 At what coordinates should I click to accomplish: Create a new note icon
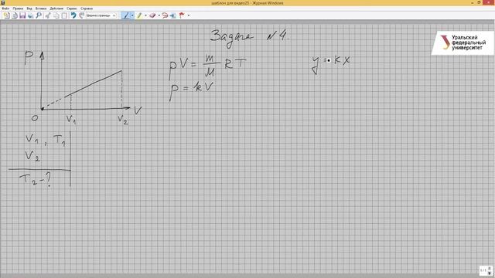pyautogui.click(x=7, y=15)
